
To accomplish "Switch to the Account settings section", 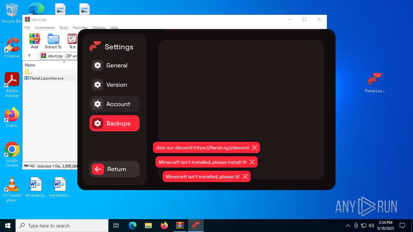I will [x=114, y=104].
